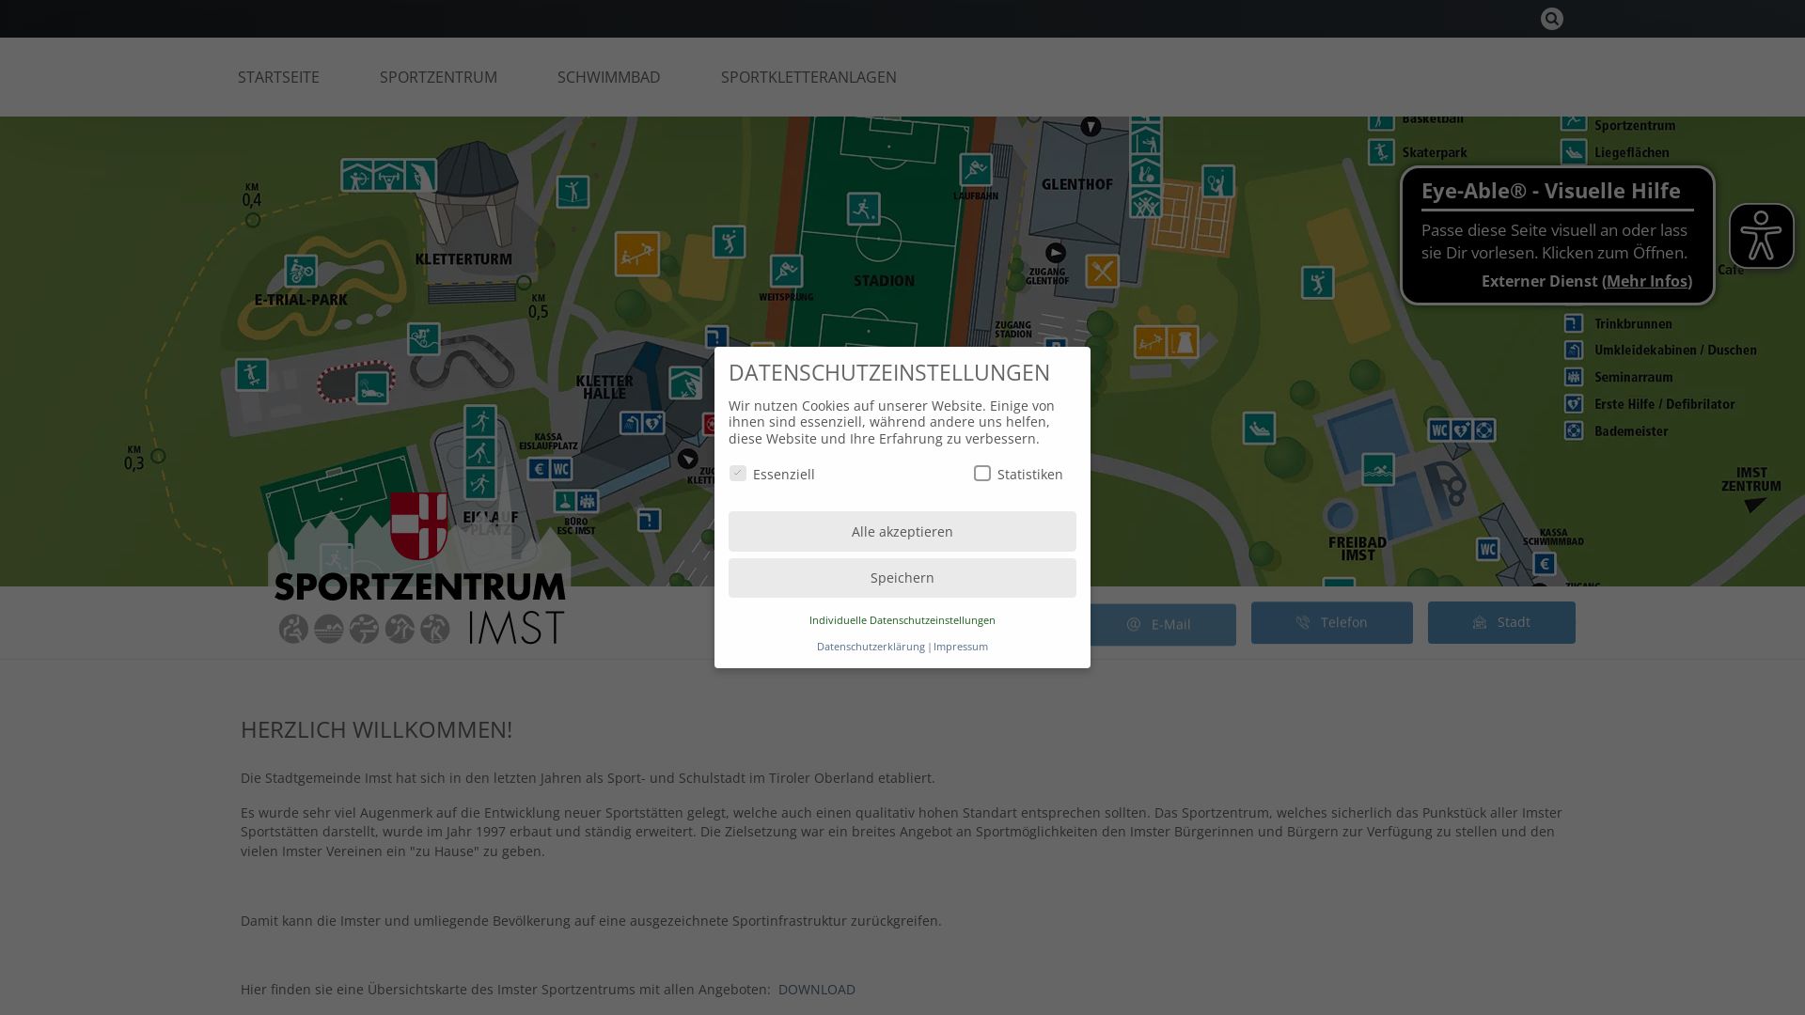Go to Startseite menu item
The image size is (1805, 1015).
pyautogui.click(x=278, y=77)
